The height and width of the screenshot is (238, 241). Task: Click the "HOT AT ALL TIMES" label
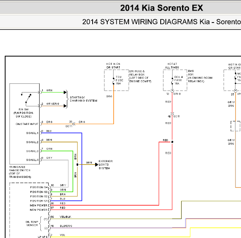click(x=172, y=66)
